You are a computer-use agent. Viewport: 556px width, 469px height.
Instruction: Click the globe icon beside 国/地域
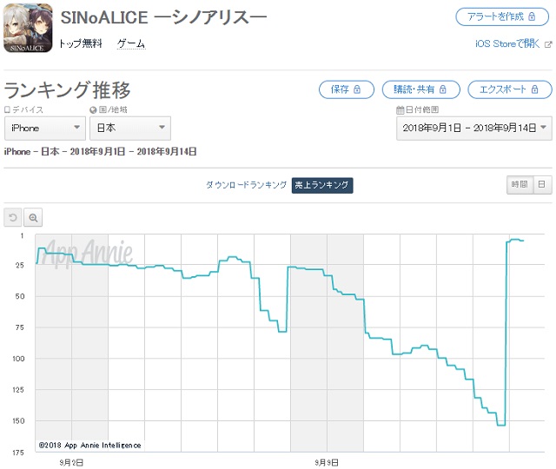click(x=93, y=110)
